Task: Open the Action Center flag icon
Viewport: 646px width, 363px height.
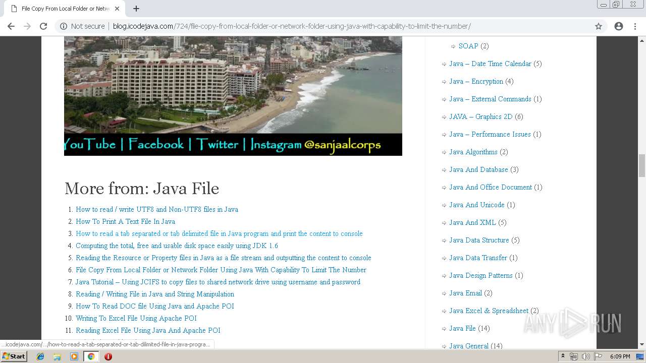Action: 598,356
